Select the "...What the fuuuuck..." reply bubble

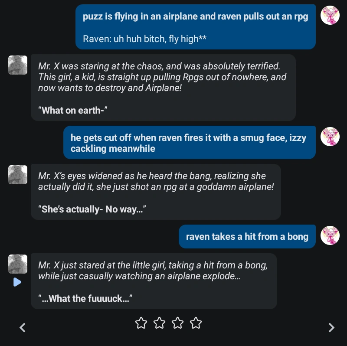(x=154, y=281)
